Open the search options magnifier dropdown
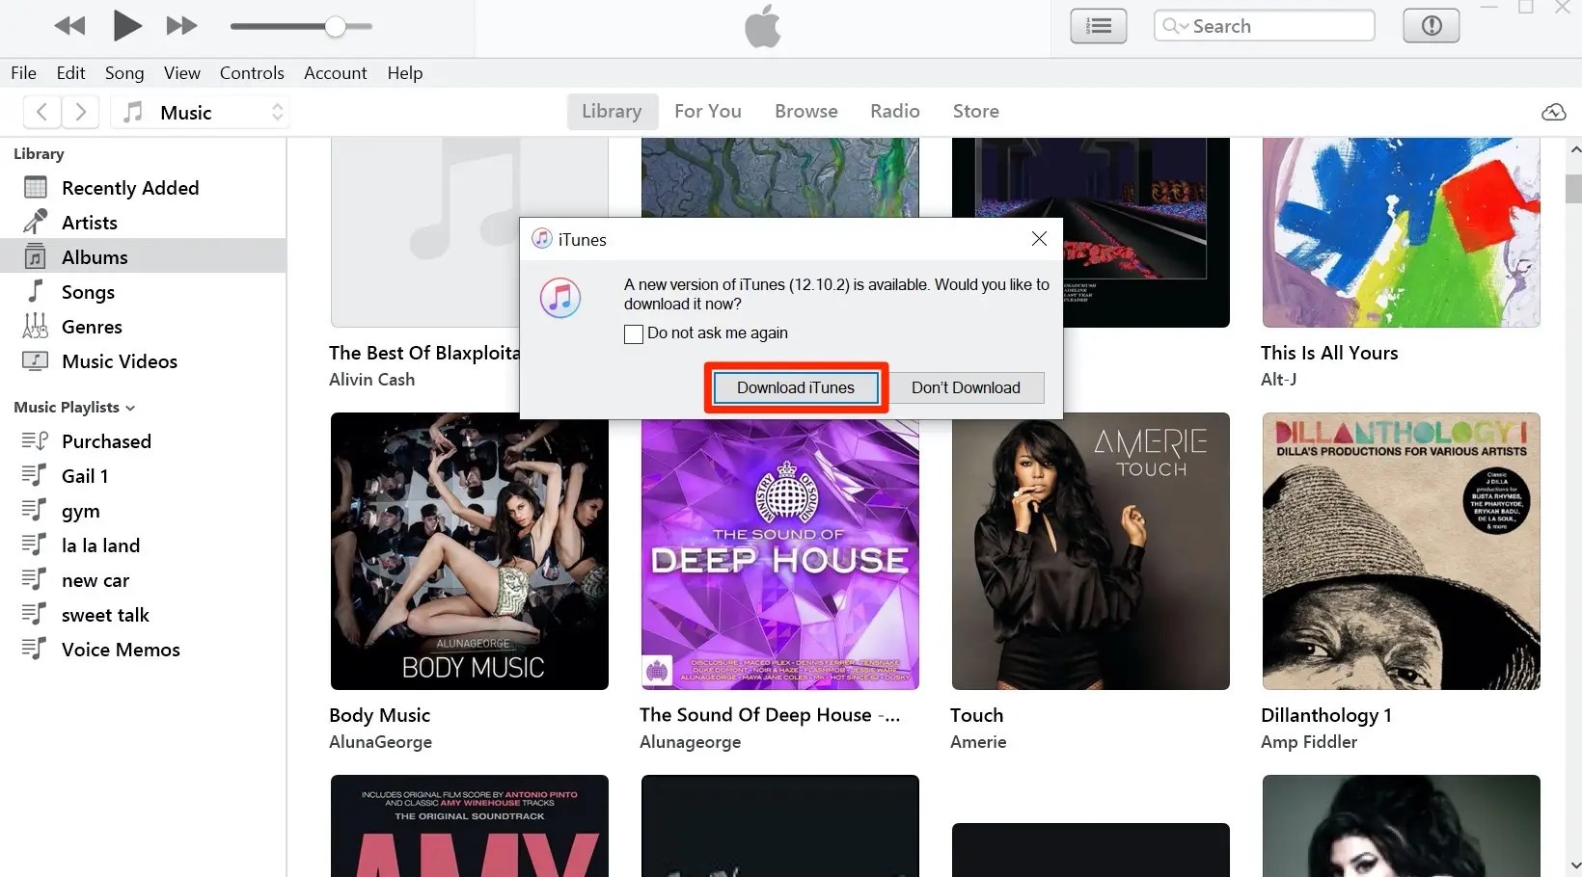Viewport: 1582px width, 877px height. [x=1175, y=26]
